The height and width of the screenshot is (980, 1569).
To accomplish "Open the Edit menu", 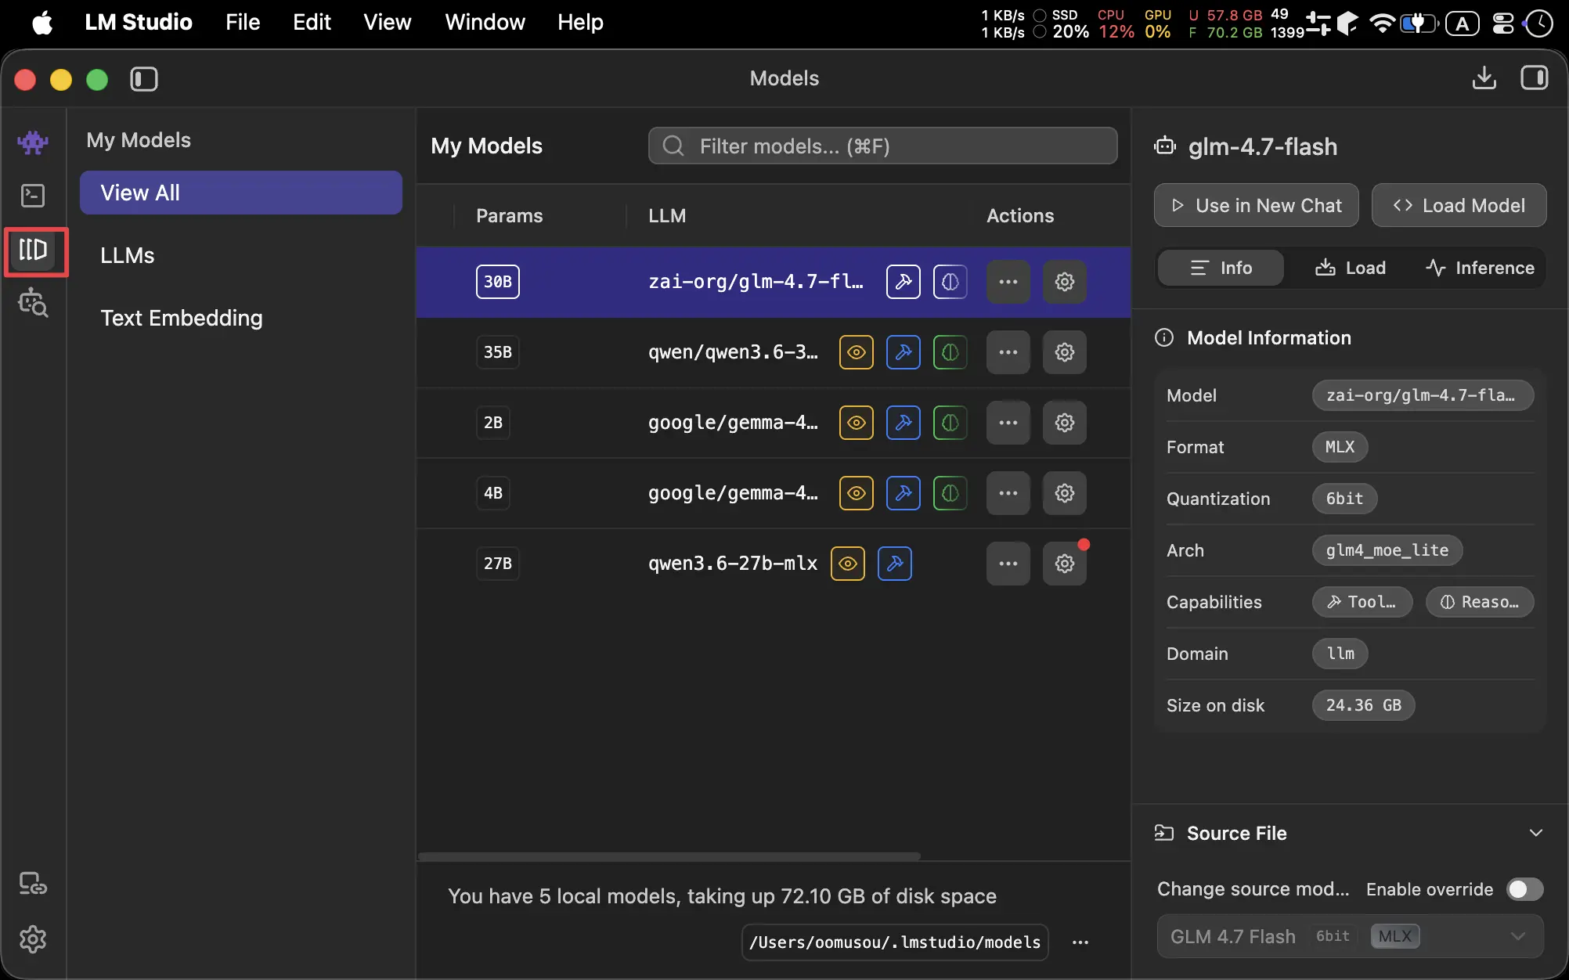I will point(312,22).
